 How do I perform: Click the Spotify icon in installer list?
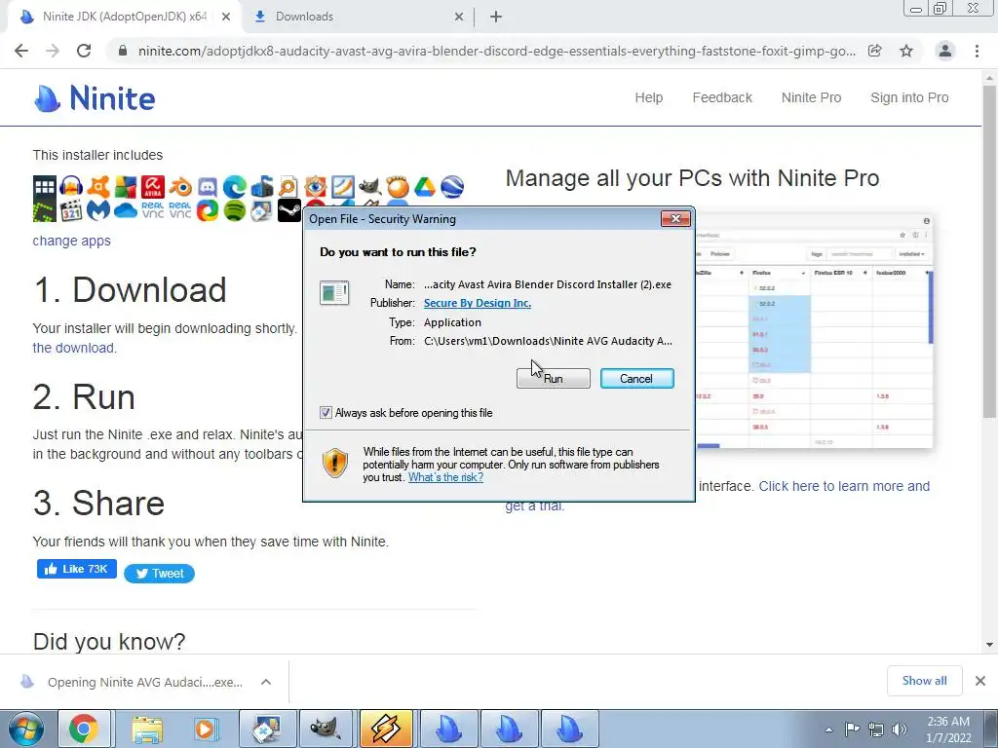[234, 210]
